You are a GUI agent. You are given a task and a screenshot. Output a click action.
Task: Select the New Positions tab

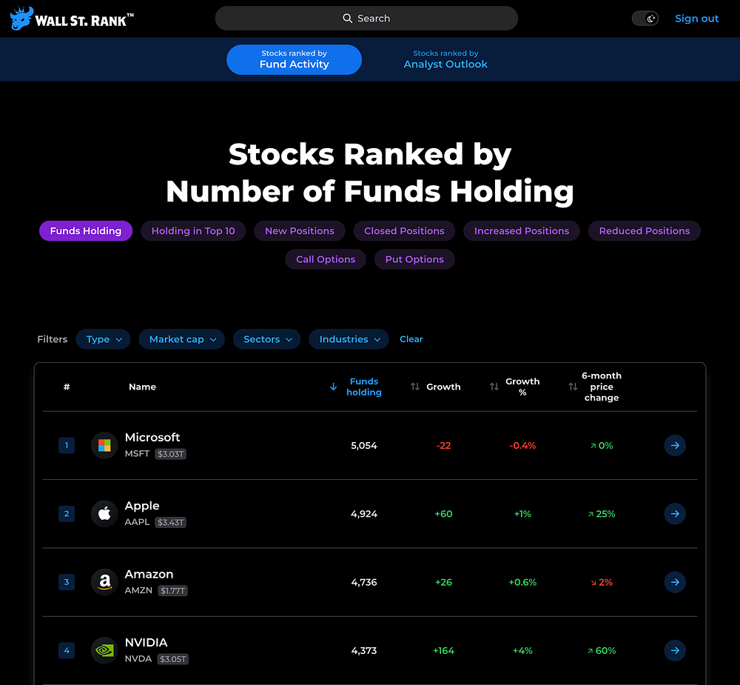point(300,231)
